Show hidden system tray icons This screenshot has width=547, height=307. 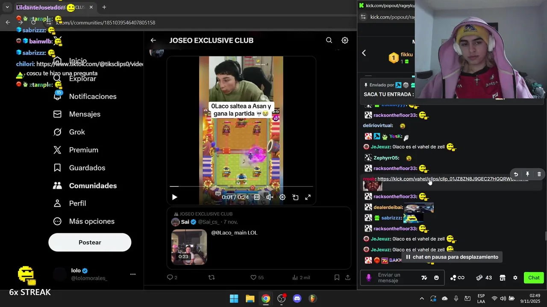(422, 298)
